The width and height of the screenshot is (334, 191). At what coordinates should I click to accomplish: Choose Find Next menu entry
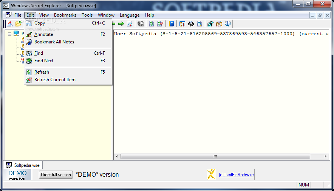click(x=68, y=61)
